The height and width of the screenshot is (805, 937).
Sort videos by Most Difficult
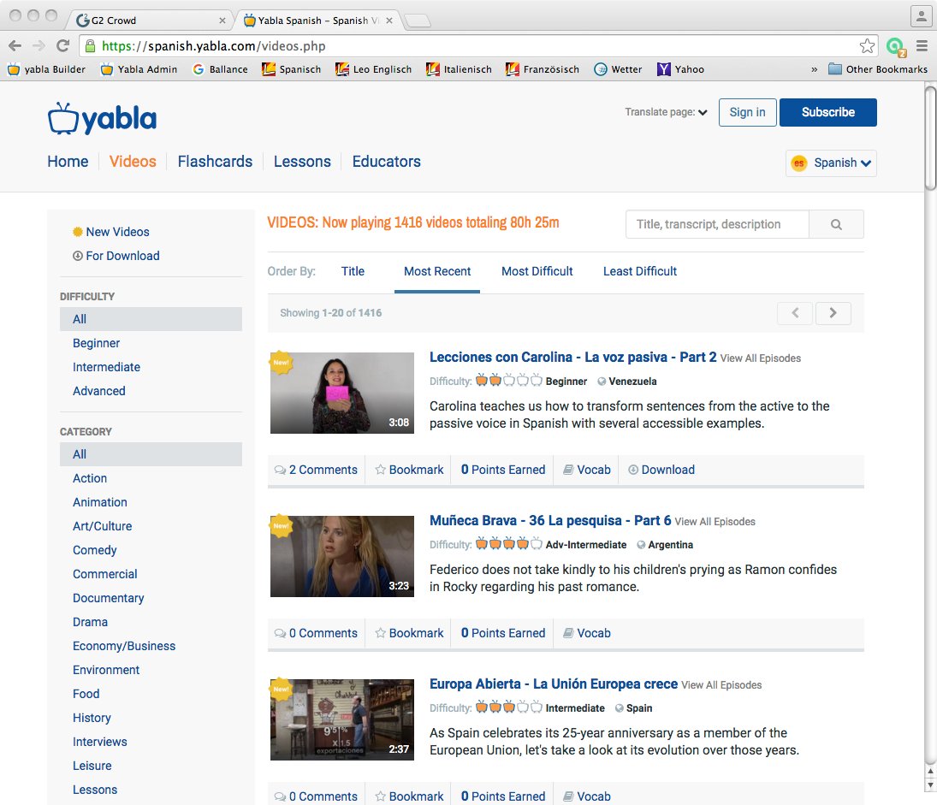[x=537, y=271]
